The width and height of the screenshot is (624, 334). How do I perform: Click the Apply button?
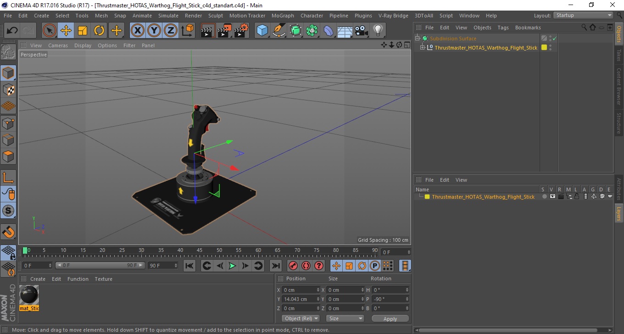390,318
